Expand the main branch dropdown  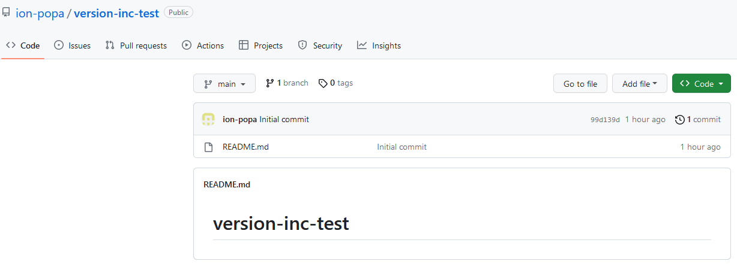[x=224, y=84]
